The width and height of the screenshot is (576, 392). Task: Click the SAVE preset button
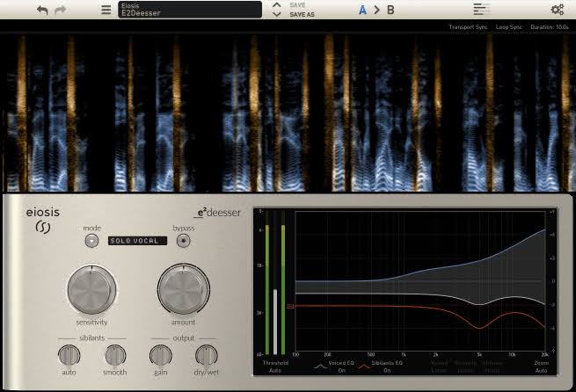point(297,5)
